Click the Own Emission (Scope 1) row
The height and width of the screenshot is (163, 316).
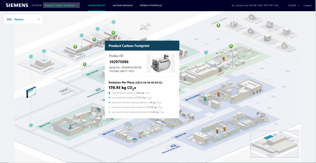tap(130, 93)
